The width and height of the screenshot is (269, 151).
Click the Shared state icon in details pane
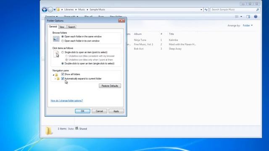tap(76, 128)
